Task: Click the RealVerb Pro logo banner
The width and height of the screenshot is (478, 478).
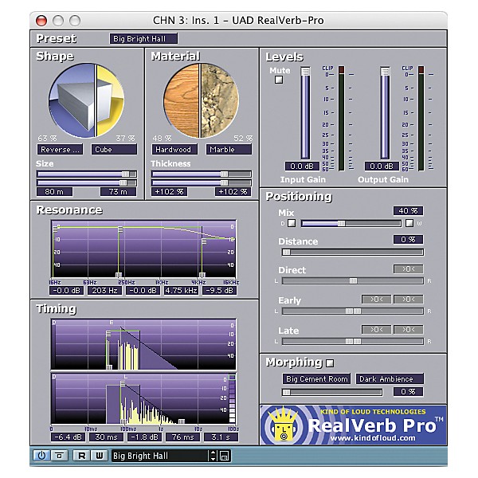Action: [x=354, y=425]
